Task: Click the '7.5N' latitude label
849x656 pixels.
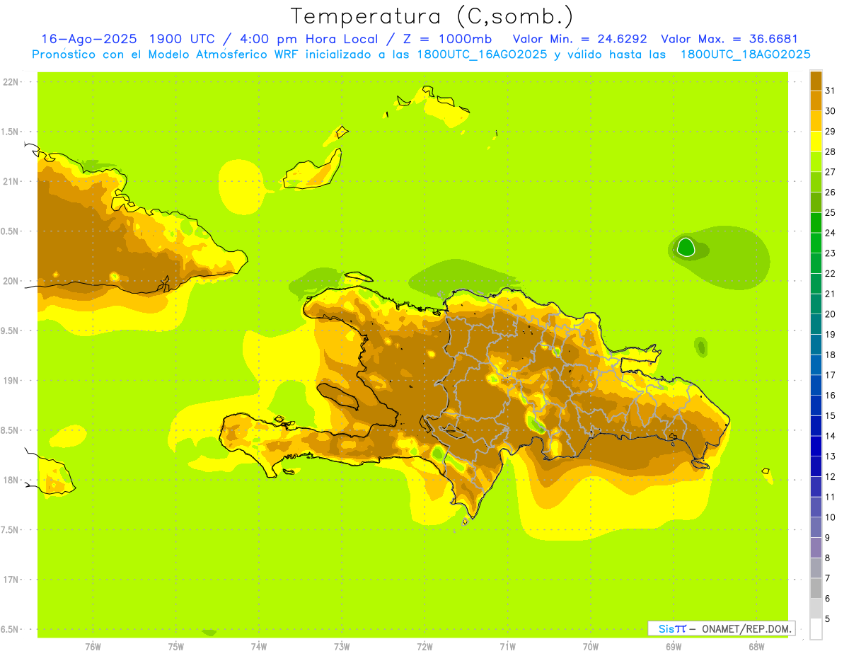Action: [x=11, y=530]
